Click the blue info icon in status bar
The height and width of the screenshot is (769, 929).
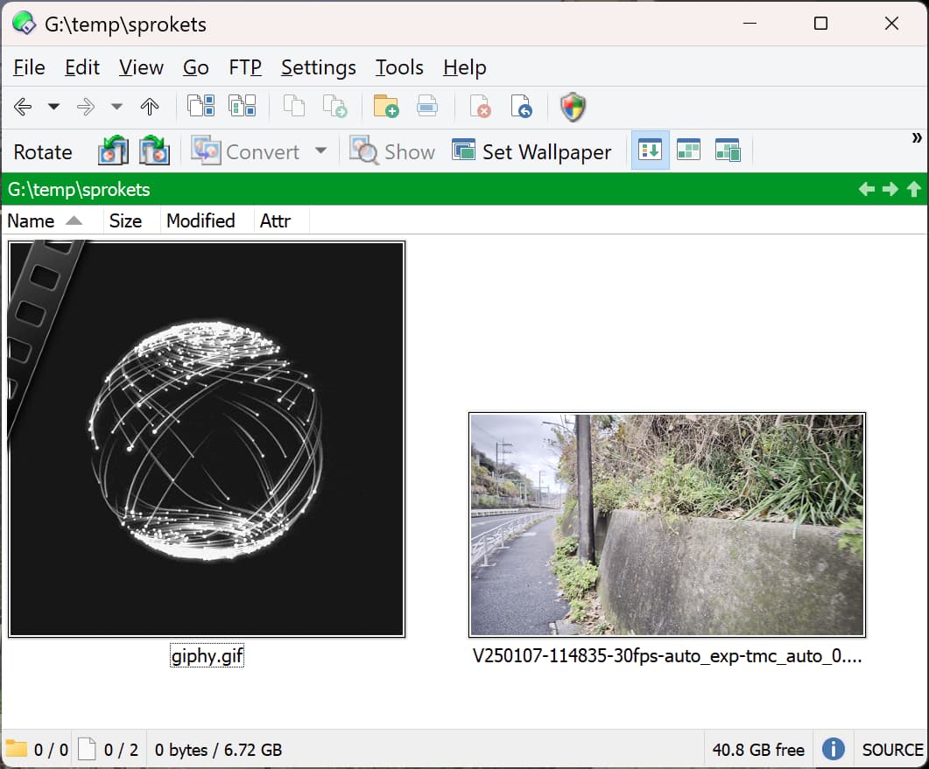pyautogui.click(x=833, y=749)
